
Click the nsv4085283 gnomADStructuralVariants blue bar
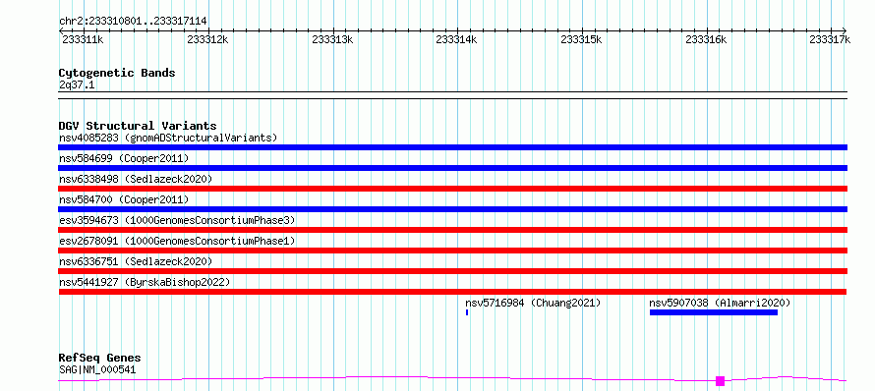(x=452, y=147)
